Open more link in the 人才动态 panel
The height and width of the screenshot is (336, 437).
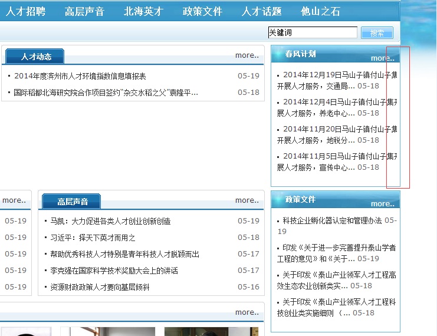point(247,55)
